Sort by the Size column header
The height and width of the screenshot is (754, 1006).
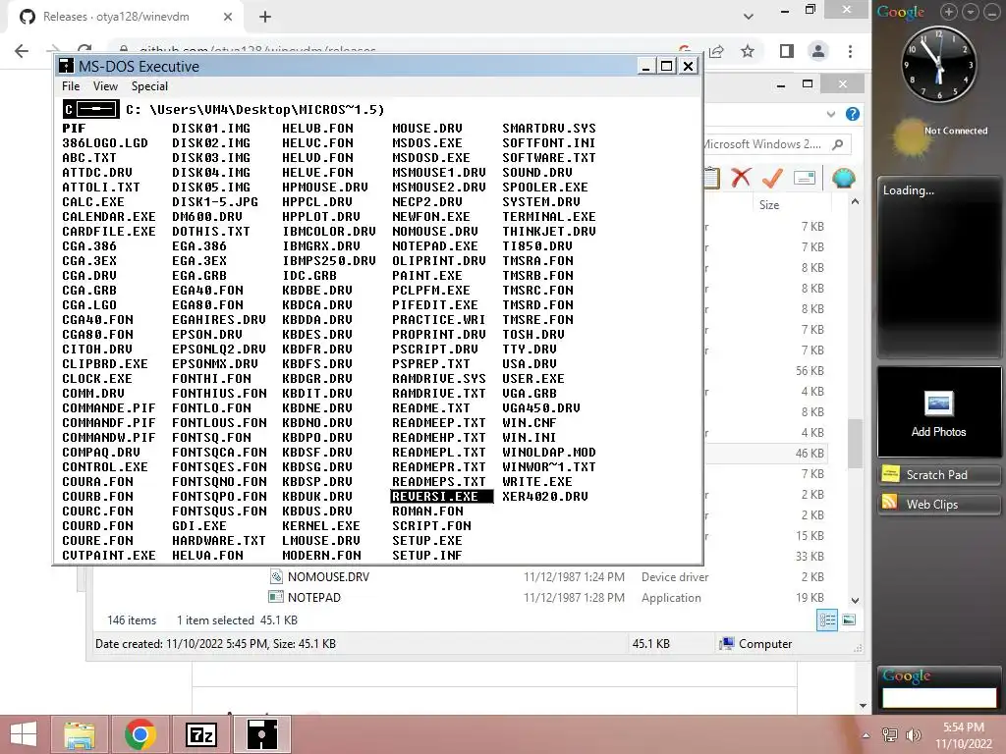point(769,205)
